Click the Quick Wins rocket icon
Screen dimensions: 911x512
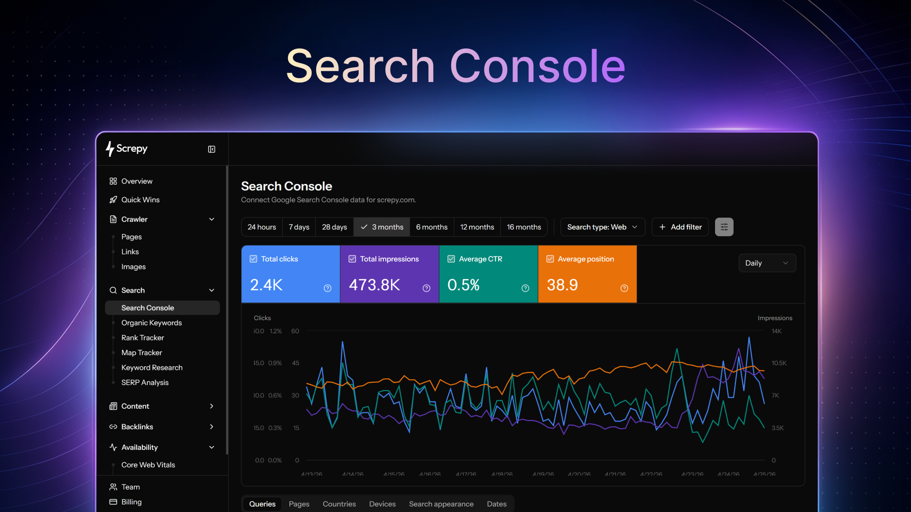pyautogui.click(x=113, y=200)
